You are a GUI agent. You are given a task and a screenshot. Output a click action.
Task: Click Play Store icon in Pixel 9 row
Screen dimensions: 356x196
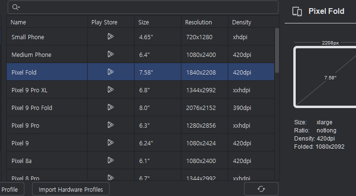(x=111, y=142)
